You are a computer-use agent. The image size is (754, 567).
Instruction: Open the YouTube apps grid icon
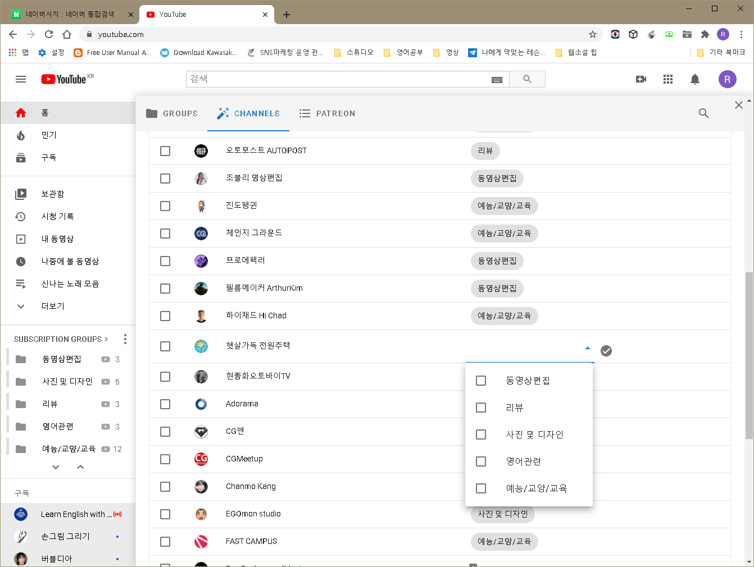pyautogui.click(x=668, y=79)
